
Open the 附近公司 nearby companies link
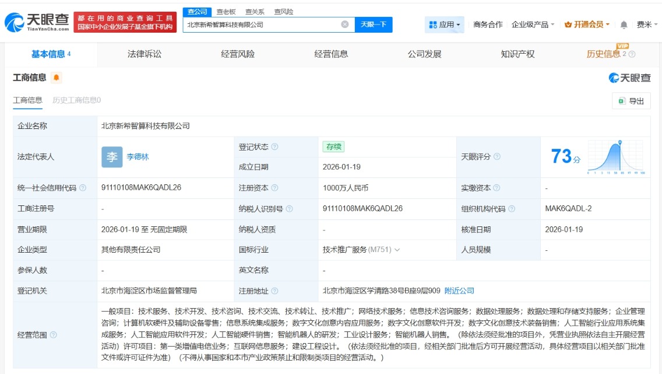pyautogui.click(x=459, y=291)
